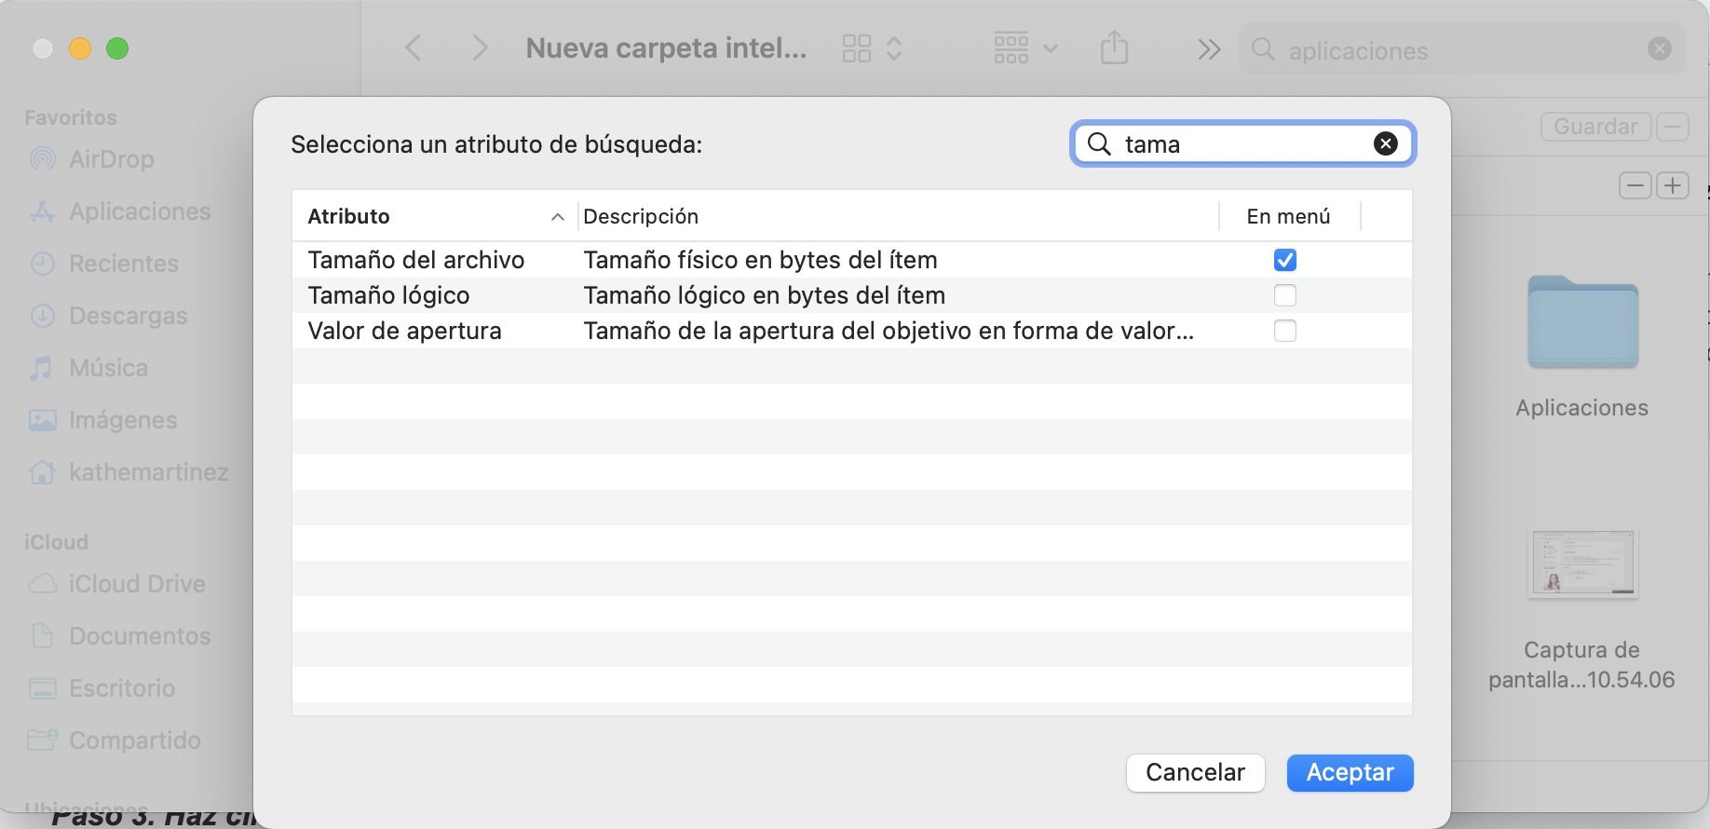The image size is (1710, 829).
Task: Click the window title 'Nueva carpeta intel...'
Action: pyautogui.click(x=667, y=48)
